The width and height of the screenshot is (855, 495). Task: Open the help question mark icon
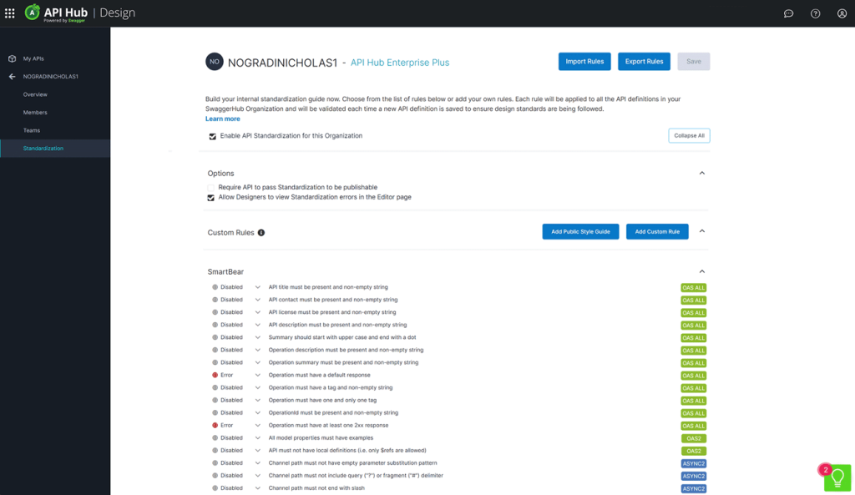coord(815,13)
